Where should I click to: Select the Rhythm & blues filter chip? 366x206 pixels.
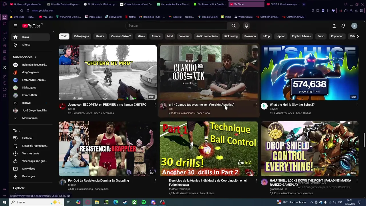pos(301,36)
